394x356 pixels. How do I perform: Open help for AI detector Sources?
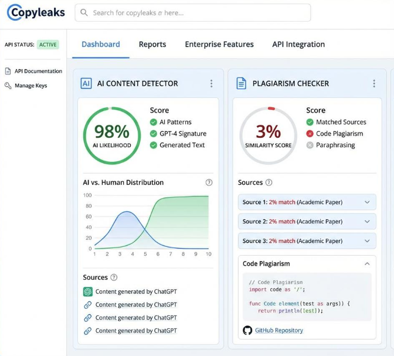pyautogui.click(x=114, y=277)
